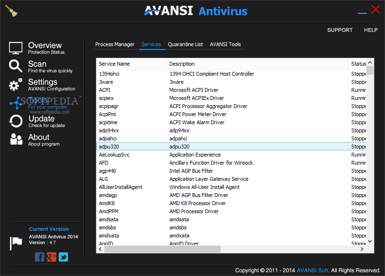Select the AmdK8 service row
Image resolution: width=385 pixels, height=276 pixels.
click(231, 203)
